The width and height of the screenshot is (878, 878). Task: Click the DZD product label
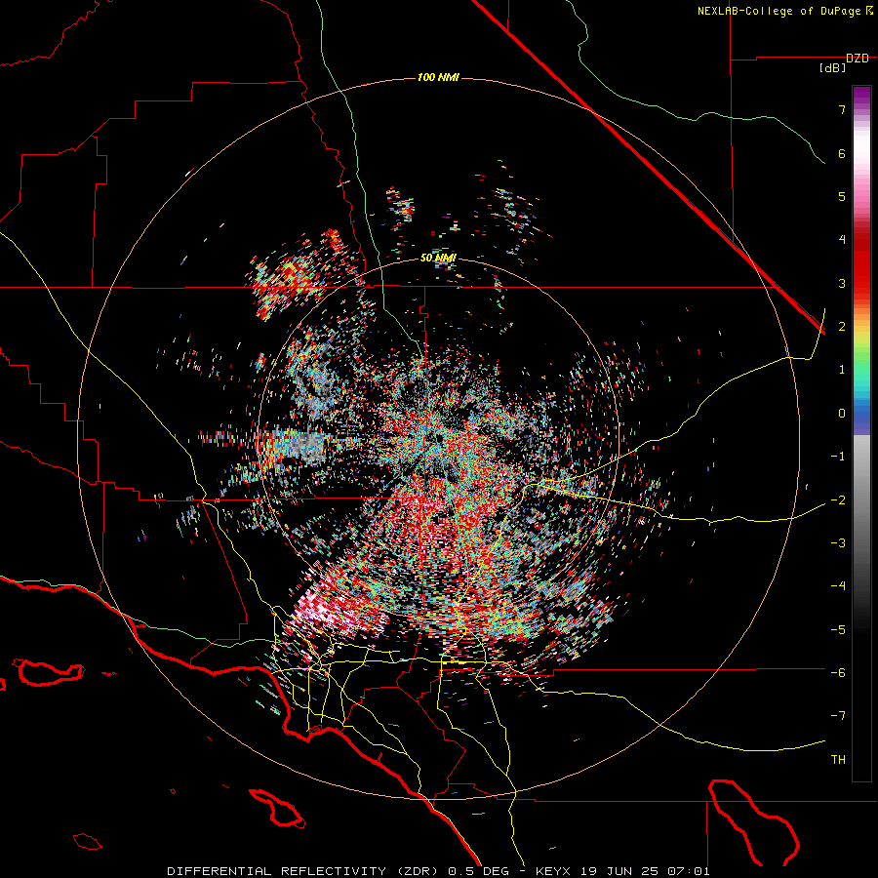[858, 59]
